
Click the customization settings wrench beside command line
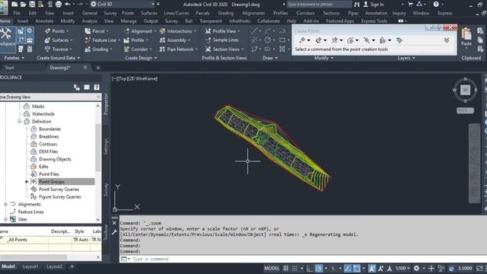tap(114, 231)
